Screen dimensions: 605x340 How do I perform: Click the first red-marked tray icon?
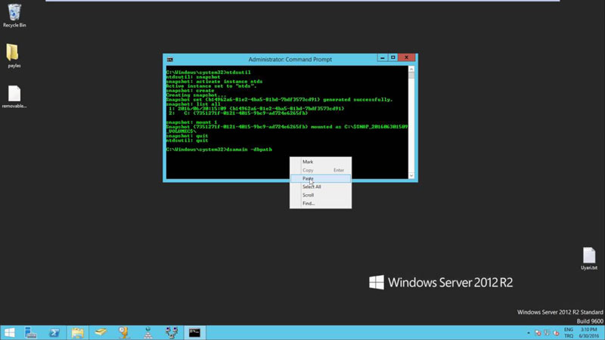pos(538,333)
